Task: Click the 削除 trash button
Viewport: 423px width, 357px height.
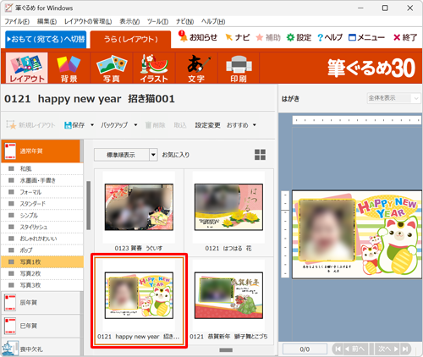Action: pos(155,125)
